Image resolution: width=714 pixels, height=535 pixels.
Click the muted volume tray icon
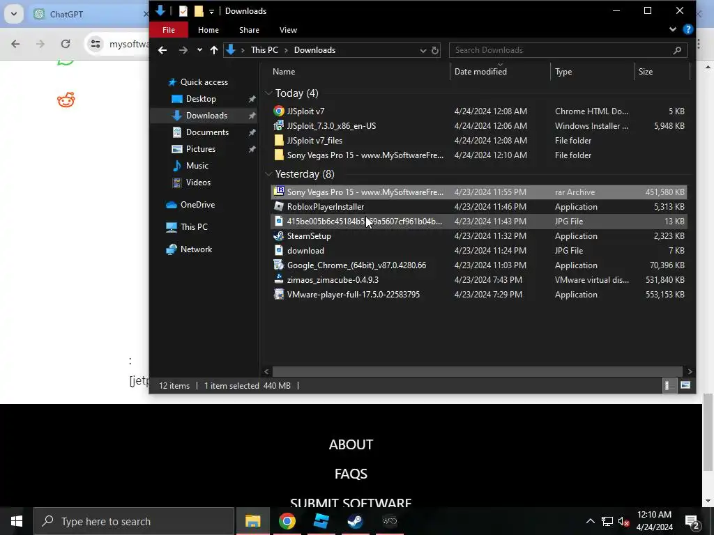[x=624, y=521]
